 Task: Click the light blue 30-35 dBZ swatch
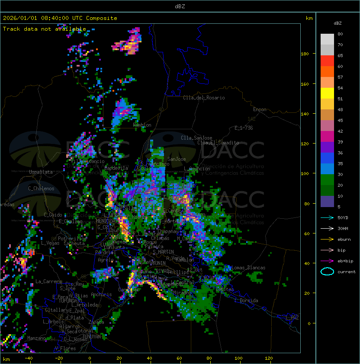pos(327,169)
